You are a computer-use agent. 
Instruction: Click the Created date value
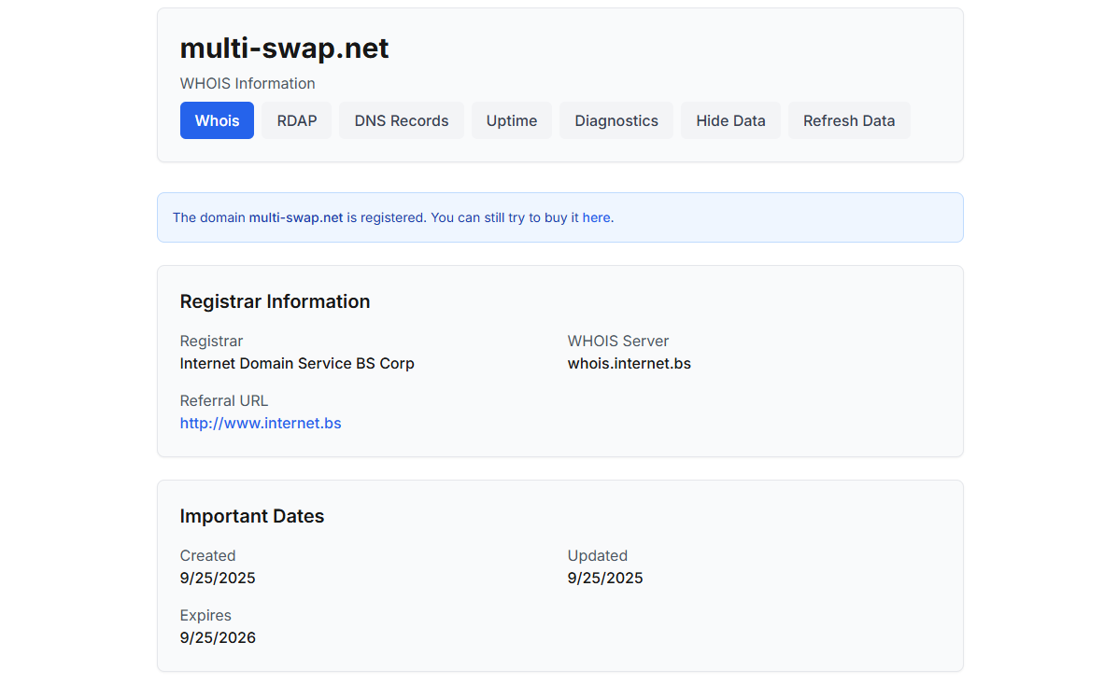click(x=218, y=578)
